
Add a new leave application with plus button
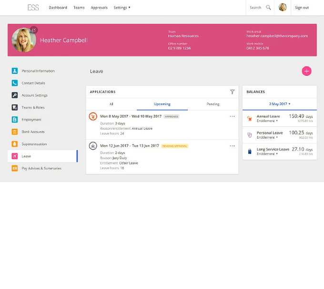click(306, 71)
